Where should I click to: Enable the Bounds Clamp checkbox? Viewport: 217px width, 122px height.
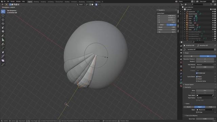(197, 81)
